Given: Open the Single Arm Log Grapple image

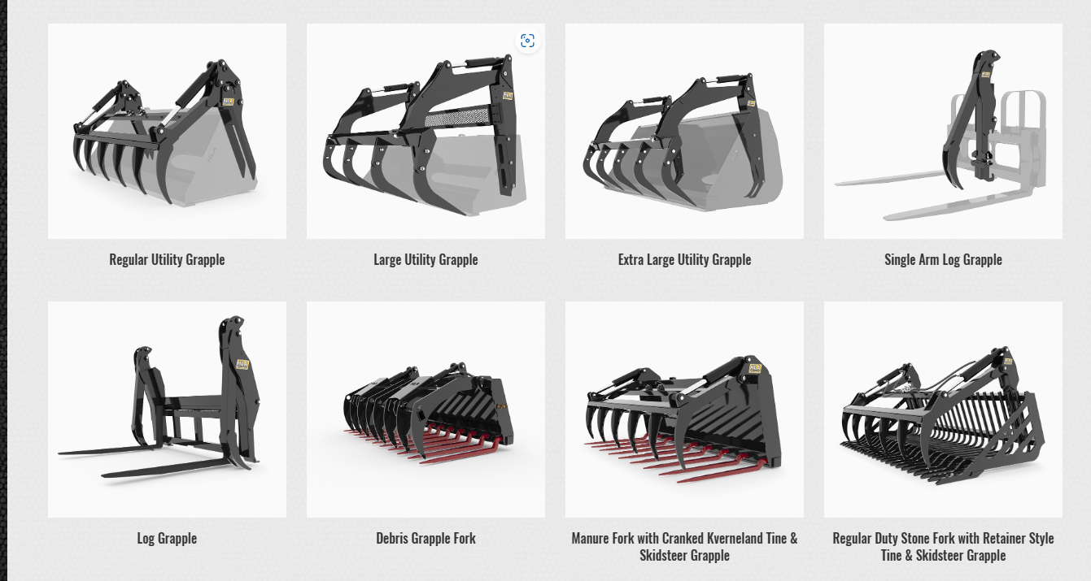Looking at the screenshot, I should 943,131.
